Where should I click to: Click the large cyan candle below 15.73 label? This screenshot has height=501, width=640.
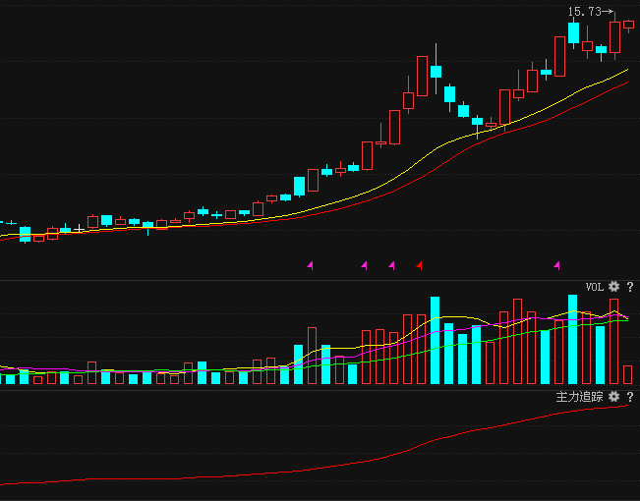[573, 32]
